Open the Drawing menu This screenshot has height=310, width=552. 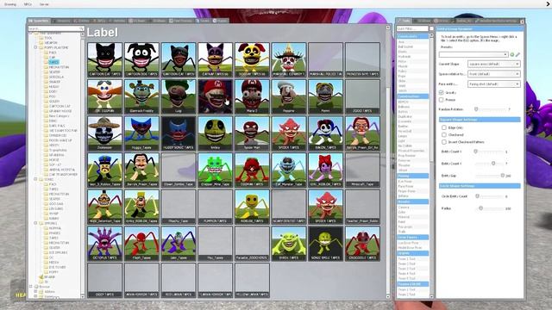point(10,4)
